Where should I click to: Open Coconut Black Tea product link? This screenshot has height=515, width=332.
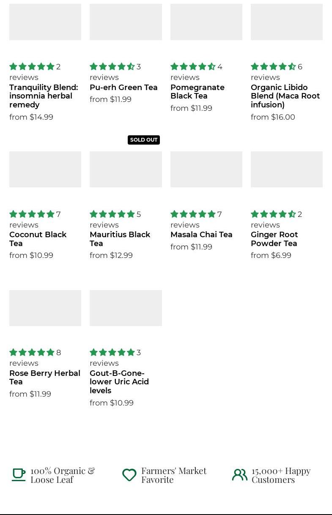[38, 239]
